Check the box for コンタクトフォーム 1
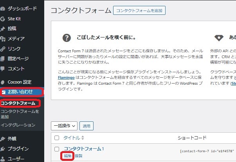The image size is (236, 162). click(57, 149)
